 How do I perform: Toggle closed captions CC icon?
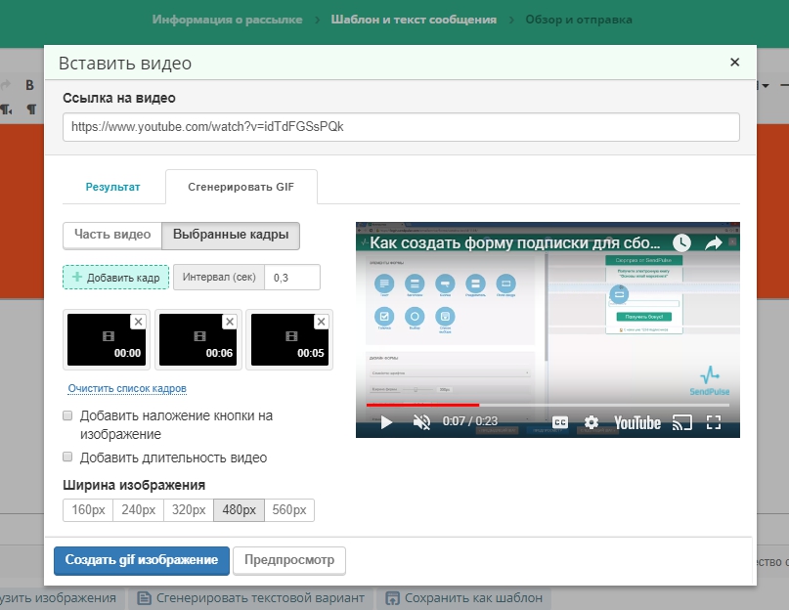pos(560,422)
